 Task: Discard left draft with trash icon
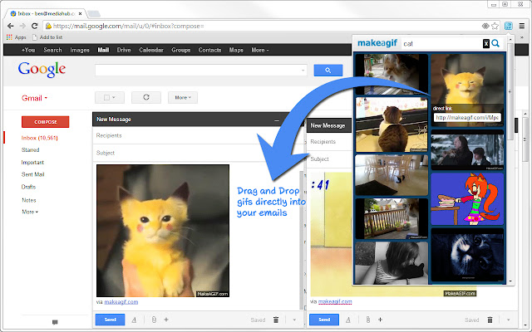click(276, 320)
